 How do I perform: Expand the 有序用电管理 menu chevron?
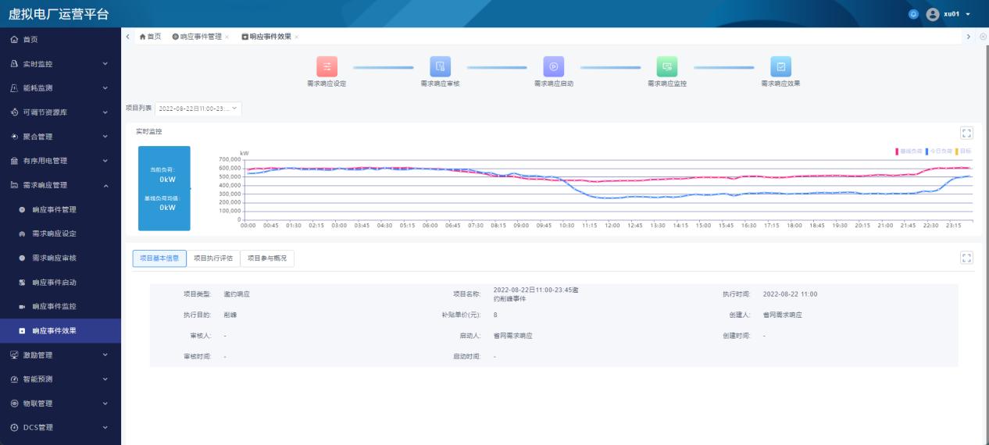point(105,161)
